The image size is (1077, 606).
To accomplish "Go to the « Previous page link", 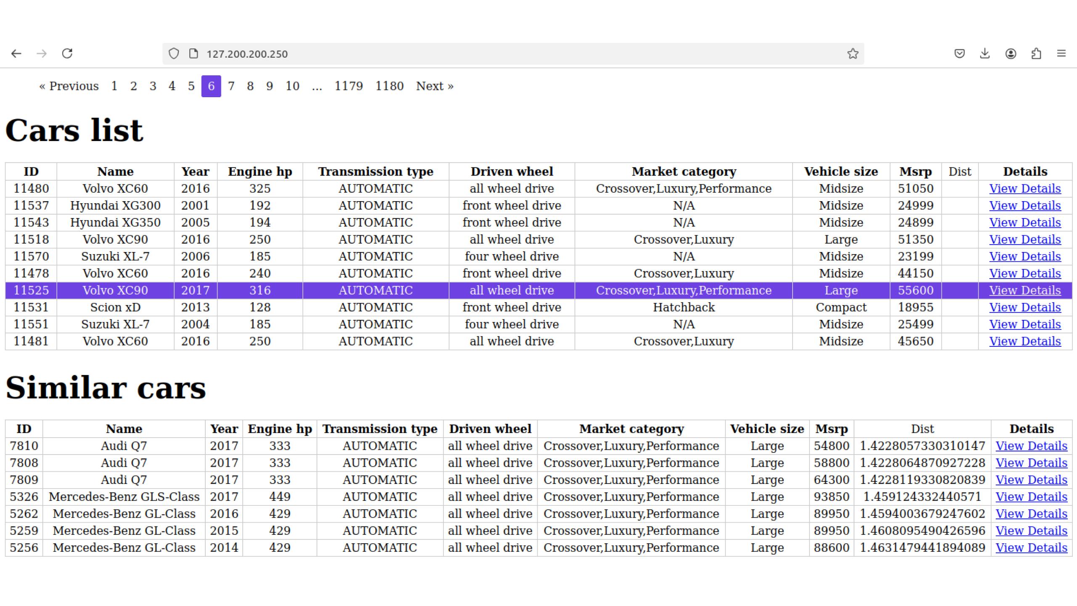I will [69, 86].
